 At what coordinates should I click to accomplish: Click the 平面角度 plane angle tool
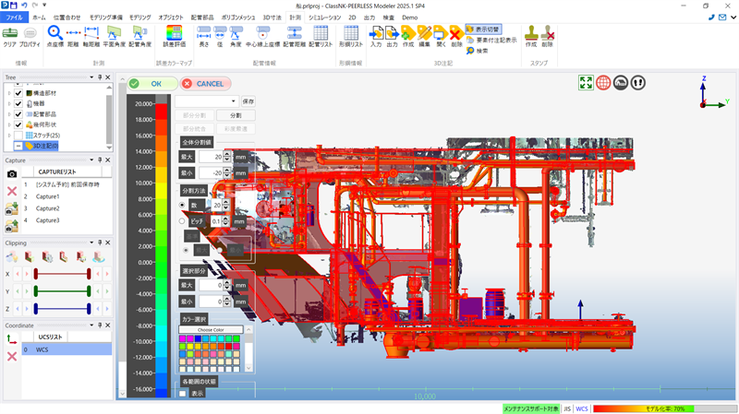(x=115, y=37)
